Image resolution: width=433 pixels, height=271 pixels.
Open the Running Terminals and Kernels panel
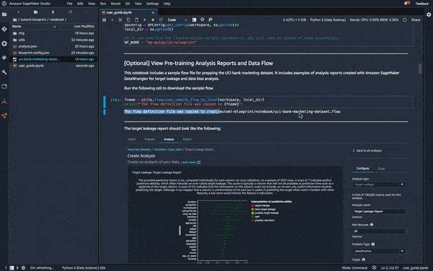pyautogui.click(x=4, y=43)
